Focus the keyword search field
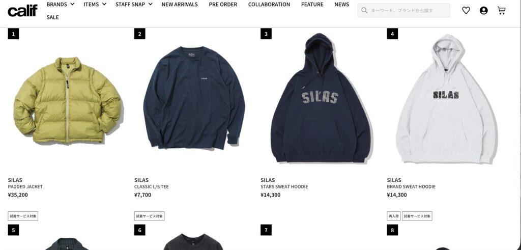521x250 pixels. click(x=403, y=11)
